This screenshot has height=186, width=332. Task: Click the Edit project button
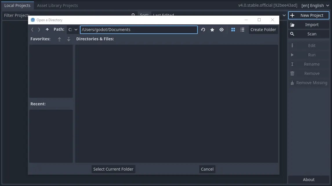point(309,46)
